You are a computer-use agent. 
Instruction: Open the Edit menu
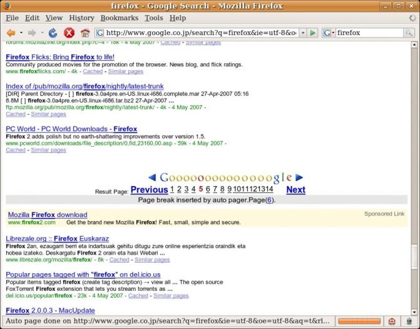pyautogui.click(x=32, y=18)
